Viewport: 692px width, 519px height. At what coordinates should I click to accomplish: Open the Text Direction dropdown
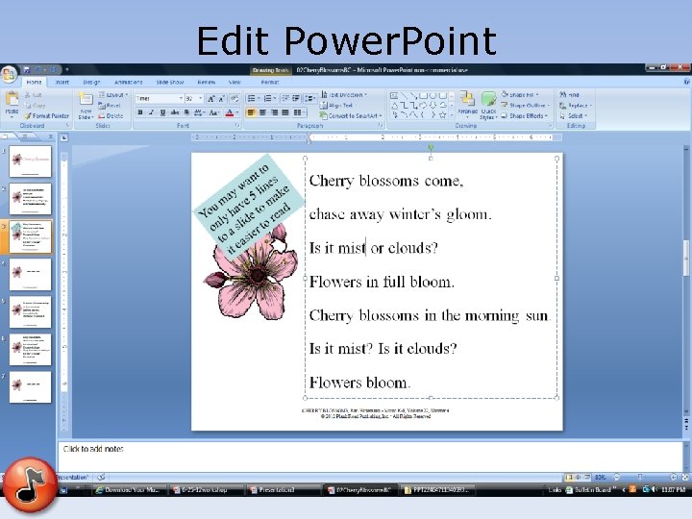pyautogui.click(x=344, y=95)
